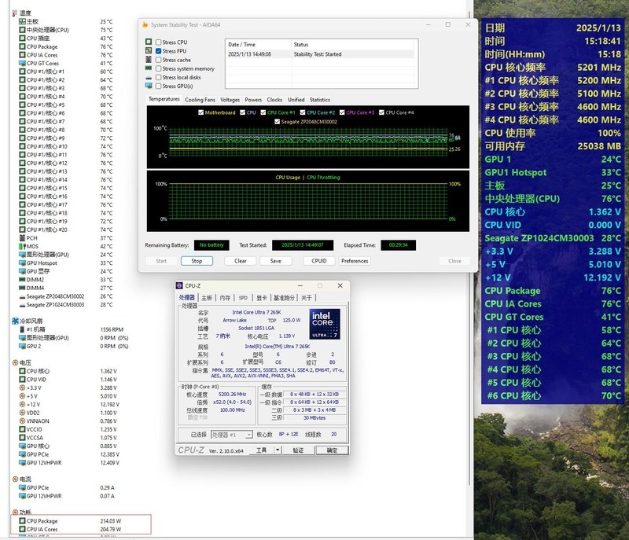Image resolution: width=629 pixels, height=540 pixels.
Task: Click the CPU-Z app icon in title bar
Action: (180, 285)
